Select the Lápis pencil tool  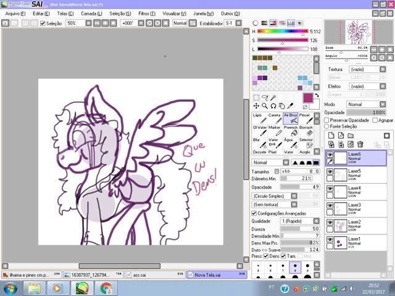pos(260,118)
